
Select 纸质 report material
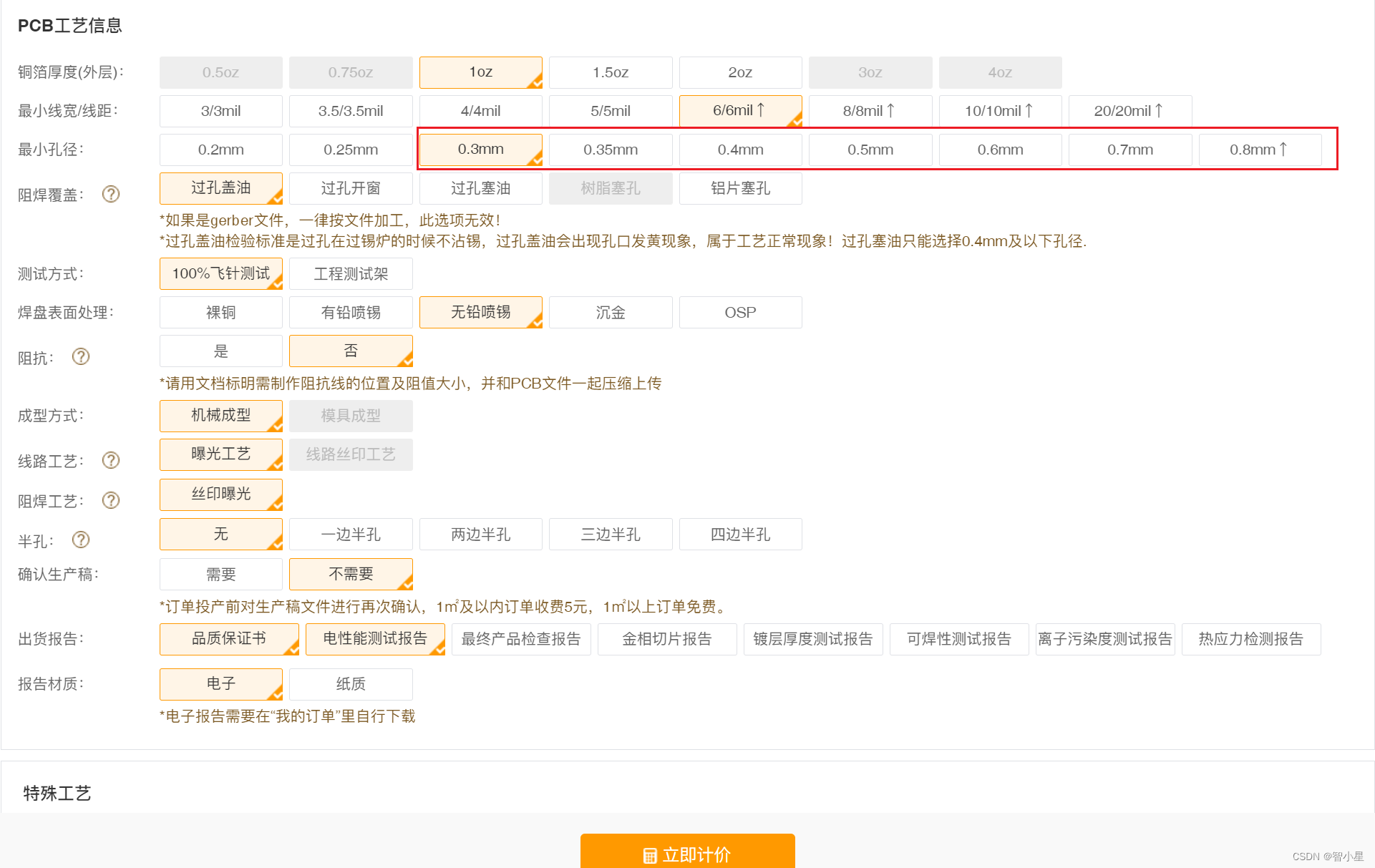(x=351, y=684)
